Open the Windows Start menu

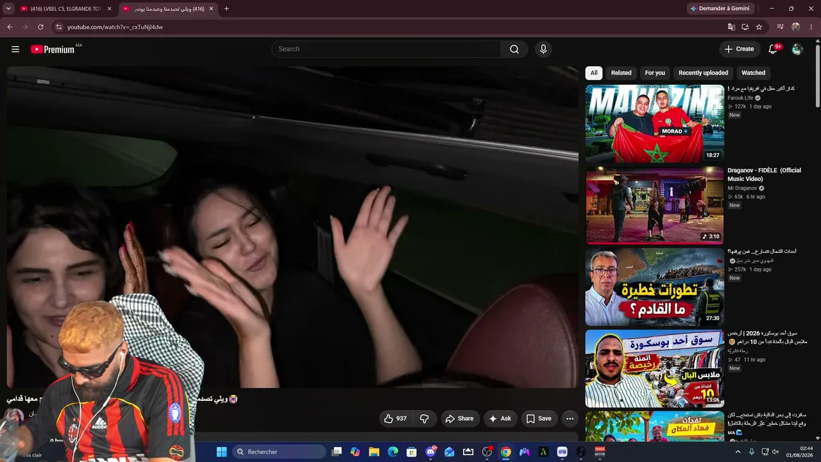click(221, 452)
